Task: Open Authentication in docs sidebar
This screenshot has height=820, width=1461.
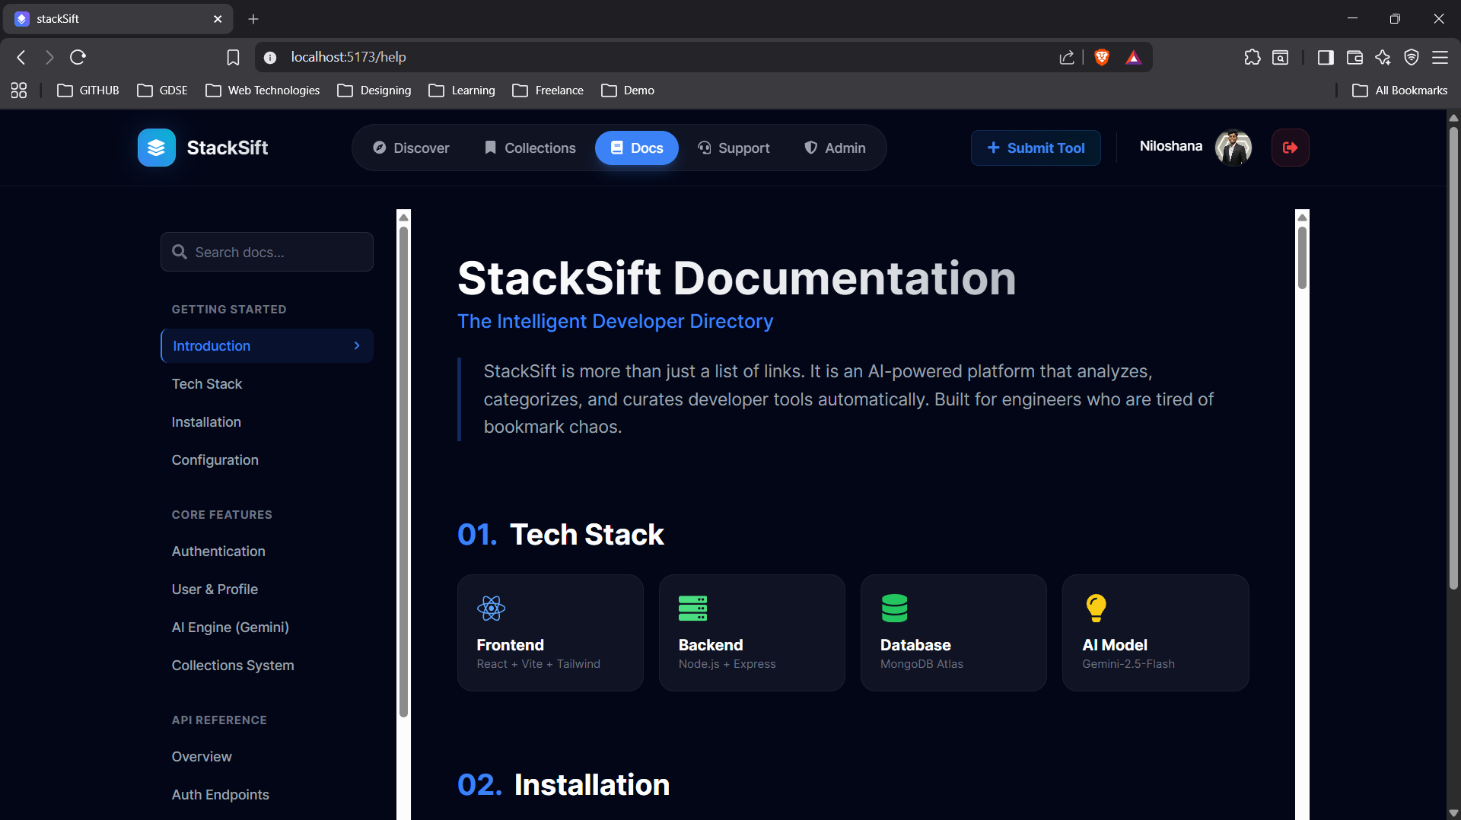Action: pyautogui.click(x=218, y=551)
